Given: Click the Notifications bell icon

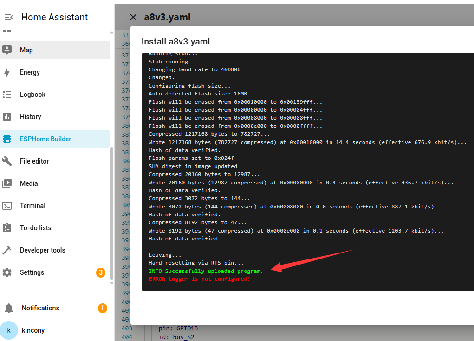Looking at the screenshot, I should tap(9, 308).
